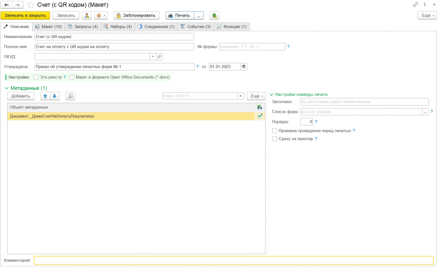This screenshot has width=437, height=267.
Task: Open help for Проверка проведения перед печатью
Action: coord(354,131)
